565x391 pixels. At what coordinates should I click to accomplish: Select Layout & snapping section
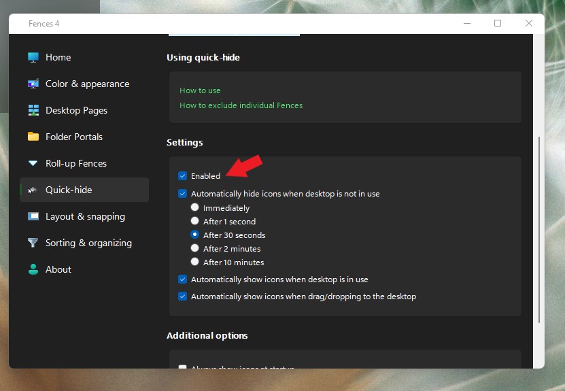[84, 216]
